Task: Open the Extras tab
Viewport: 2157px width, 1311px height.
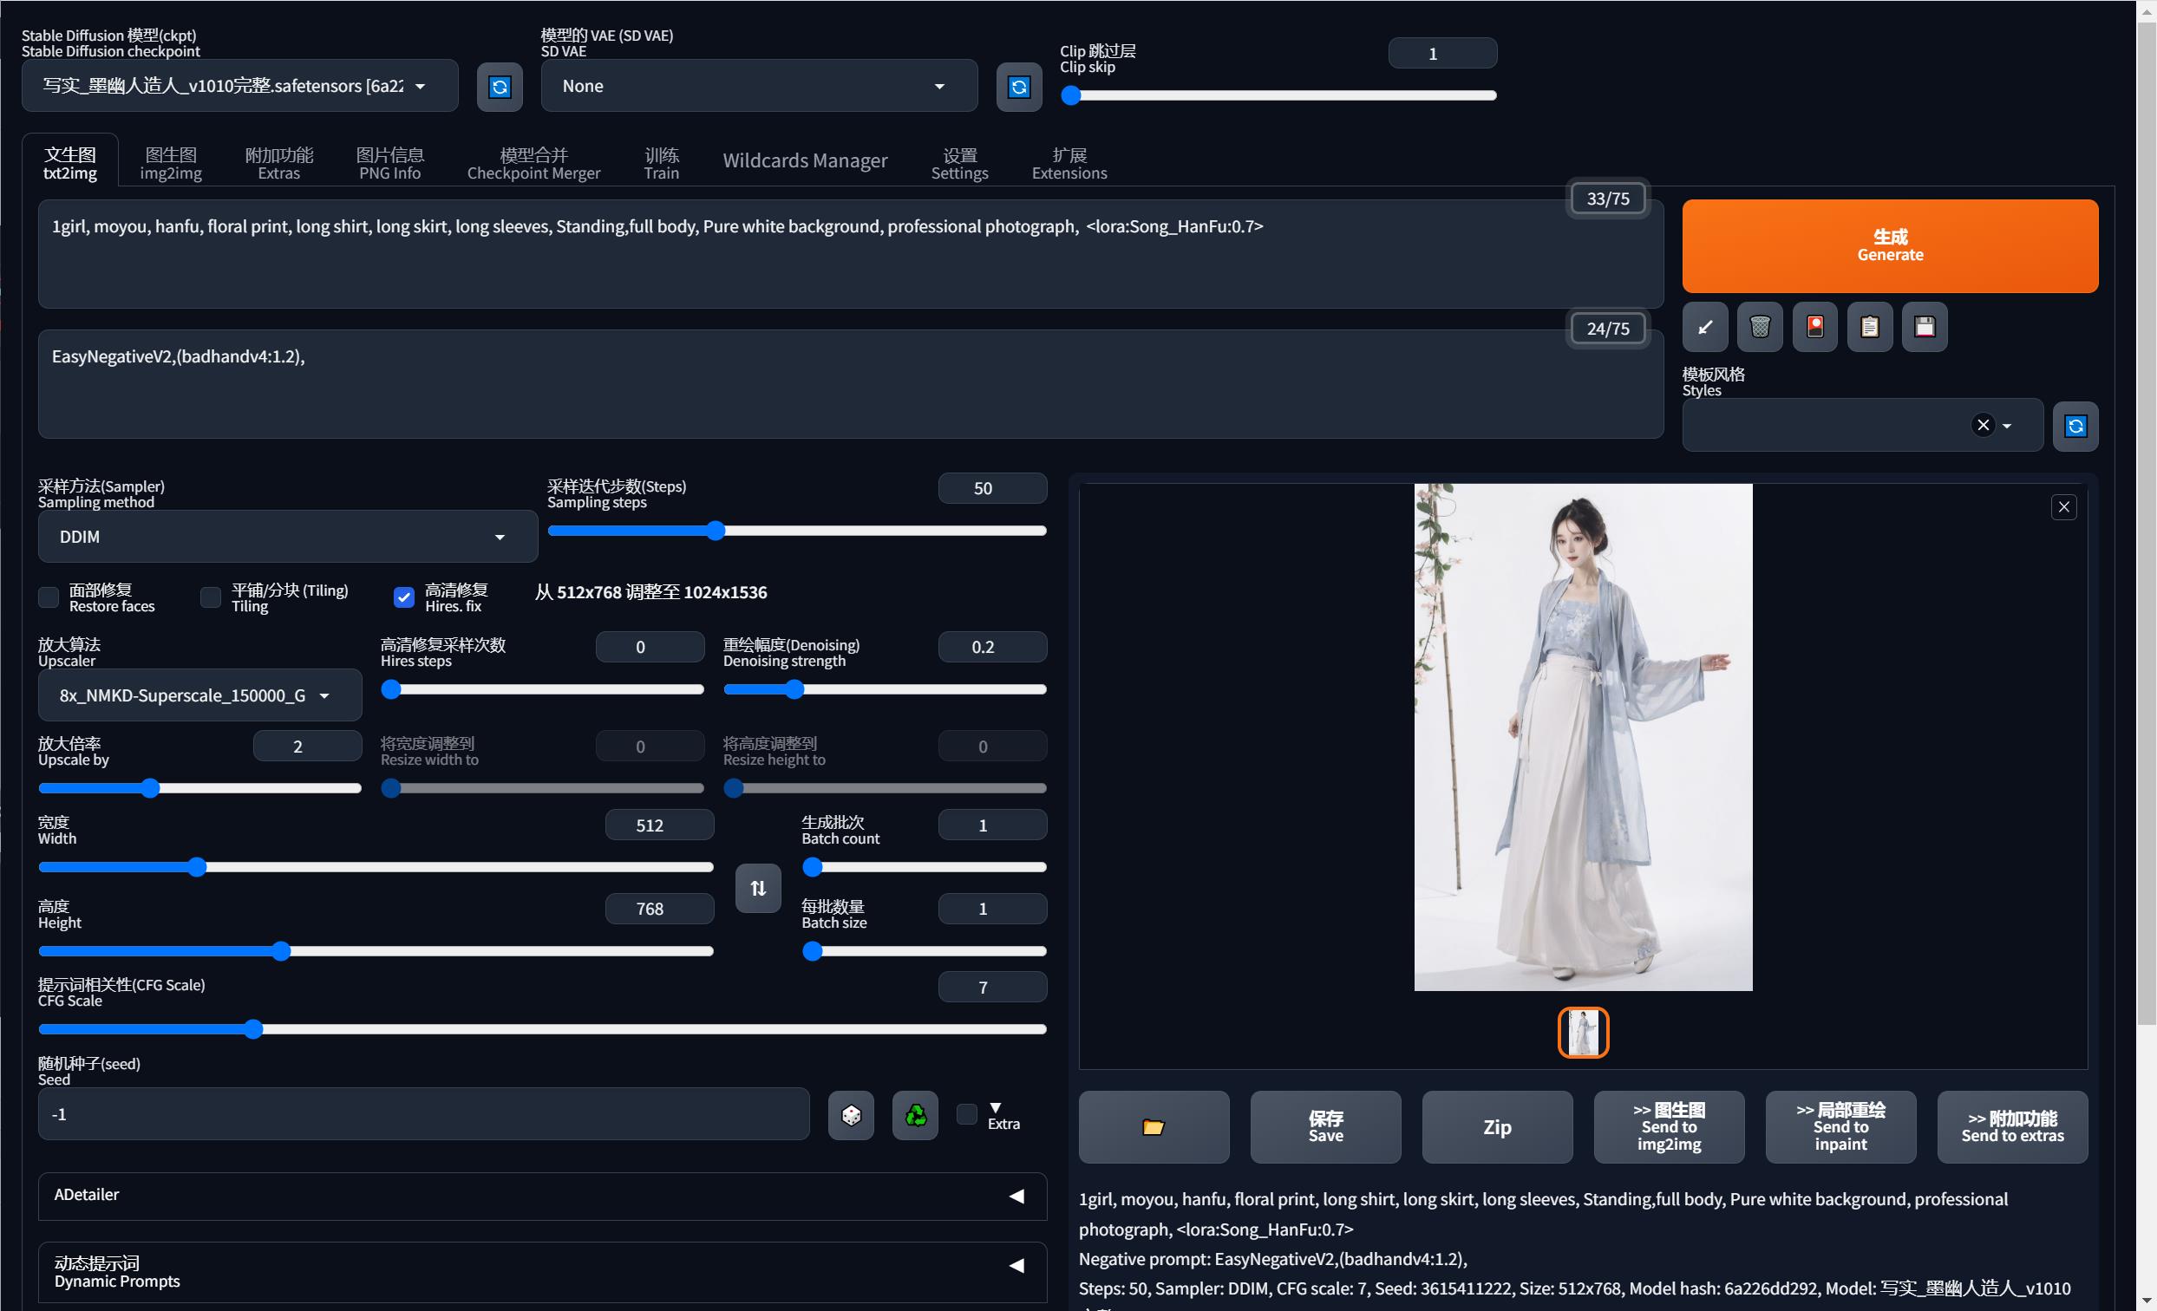Action: [279, 164]
